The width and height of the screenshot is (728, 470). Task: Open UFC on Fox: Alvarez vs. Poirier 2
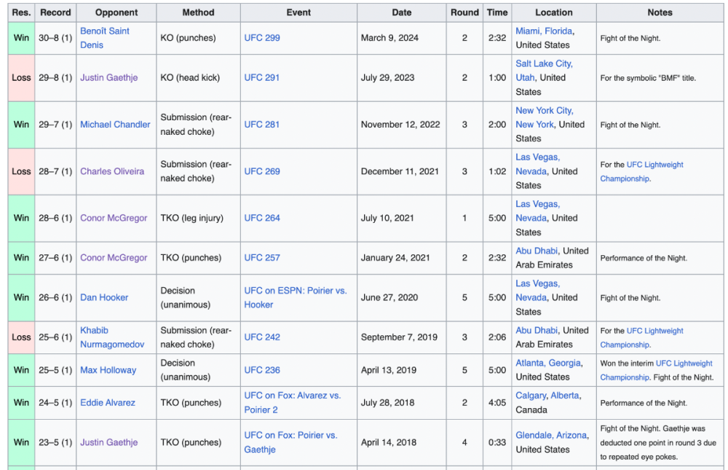(x=293, y=402)
